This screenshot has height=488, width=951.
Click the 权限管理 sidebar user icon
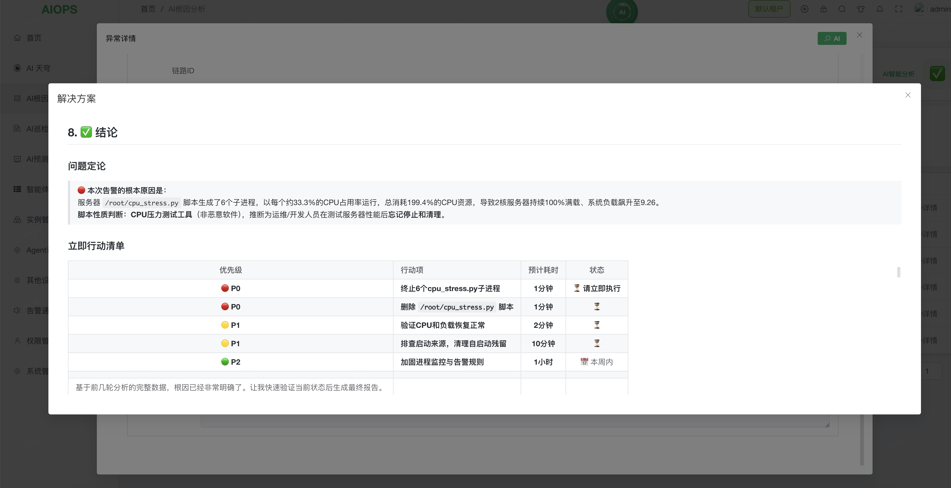pyautogui.click(x=17, y=341)
